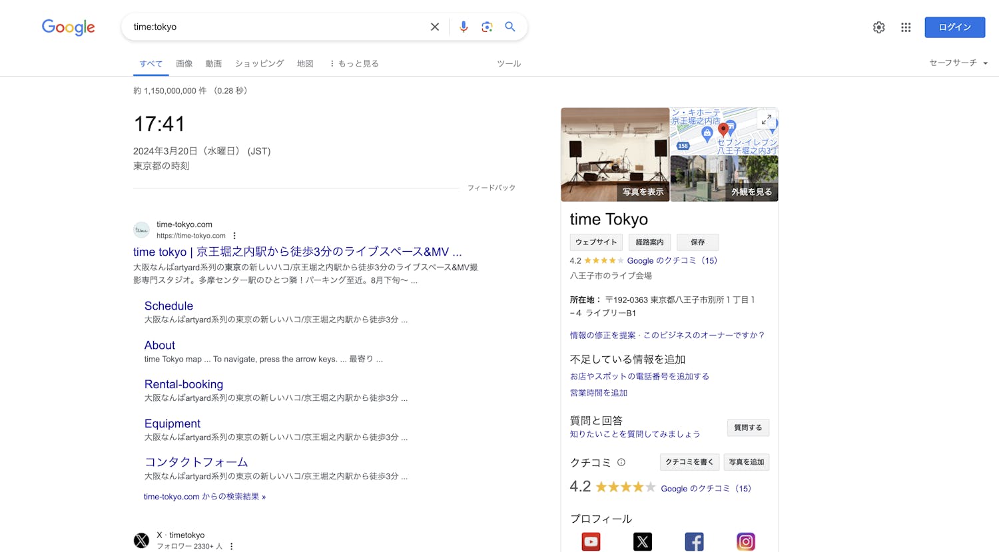Viewport: 999px width, 552px height.
Task: Click the 写真を追加 button
Action: [x=747, y=462]
